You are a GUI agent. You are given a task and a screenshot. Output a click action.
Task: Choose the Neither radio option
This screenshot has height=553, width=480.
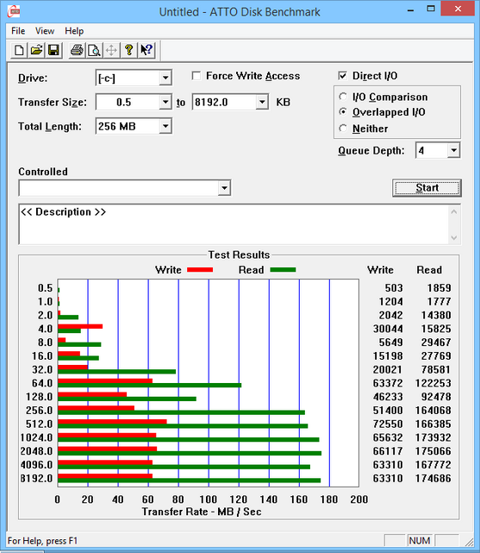343,129
